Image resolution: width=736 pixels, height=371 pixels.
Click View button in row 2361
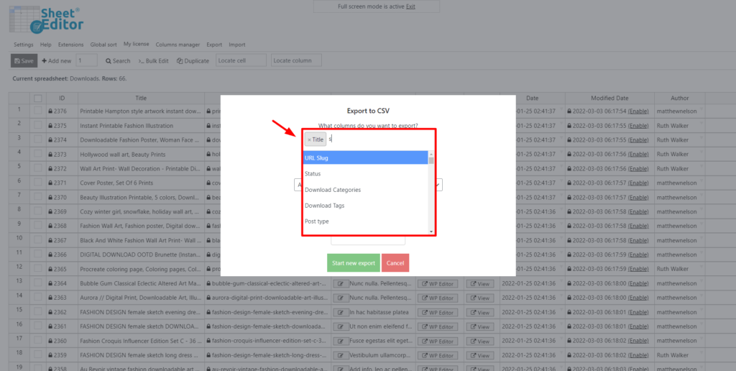[x=480, y=327]
